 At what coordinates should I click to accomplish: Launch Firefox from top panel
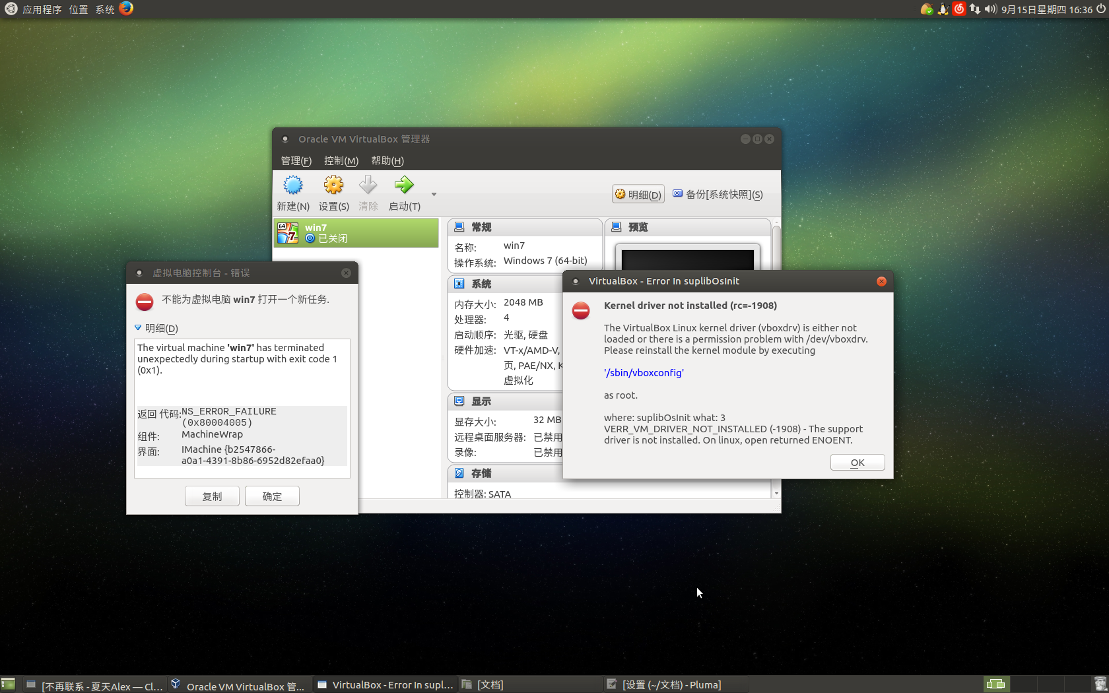click(x=126, y=9)
